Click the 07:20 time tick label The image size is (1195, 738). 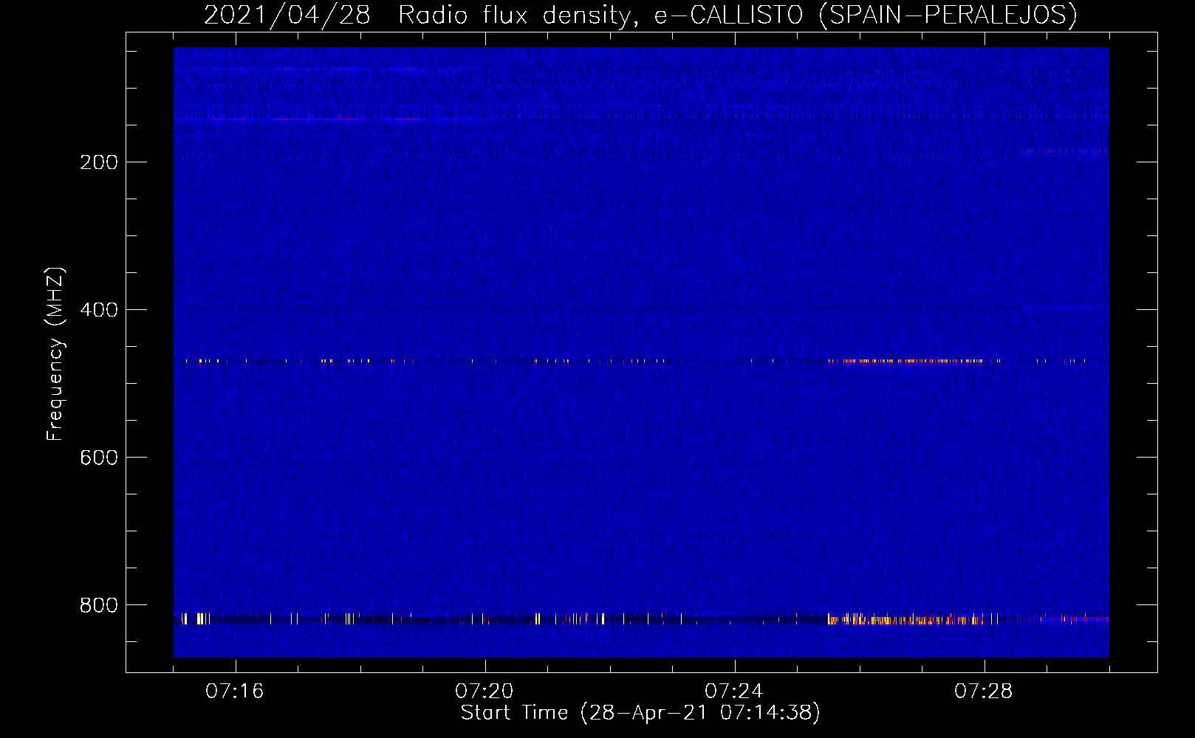[484, 692]
